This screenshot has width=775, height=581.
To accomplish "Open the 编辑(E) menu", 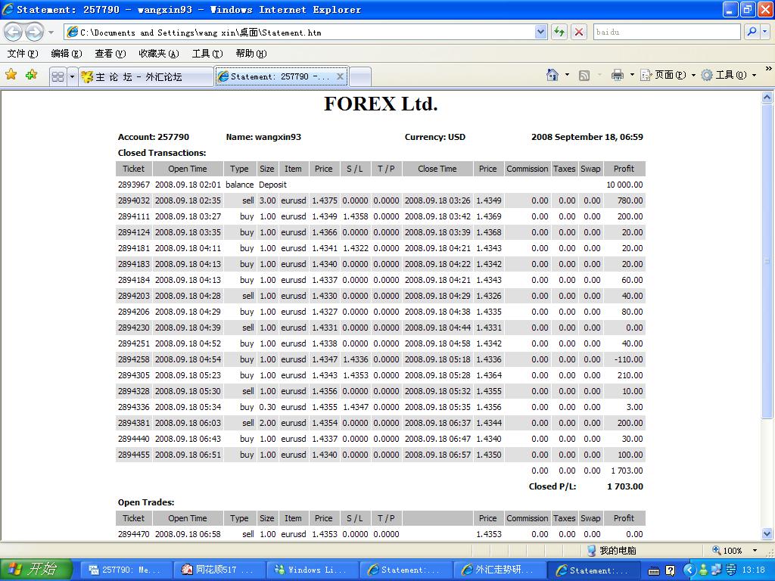I will click(67, 54).
